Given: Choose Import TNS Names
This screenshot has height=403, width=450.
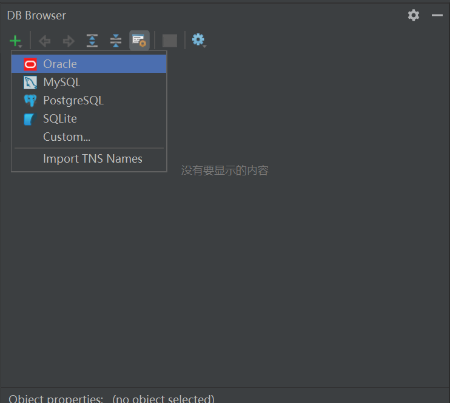Looking at the screenshot, I should 89,158.
